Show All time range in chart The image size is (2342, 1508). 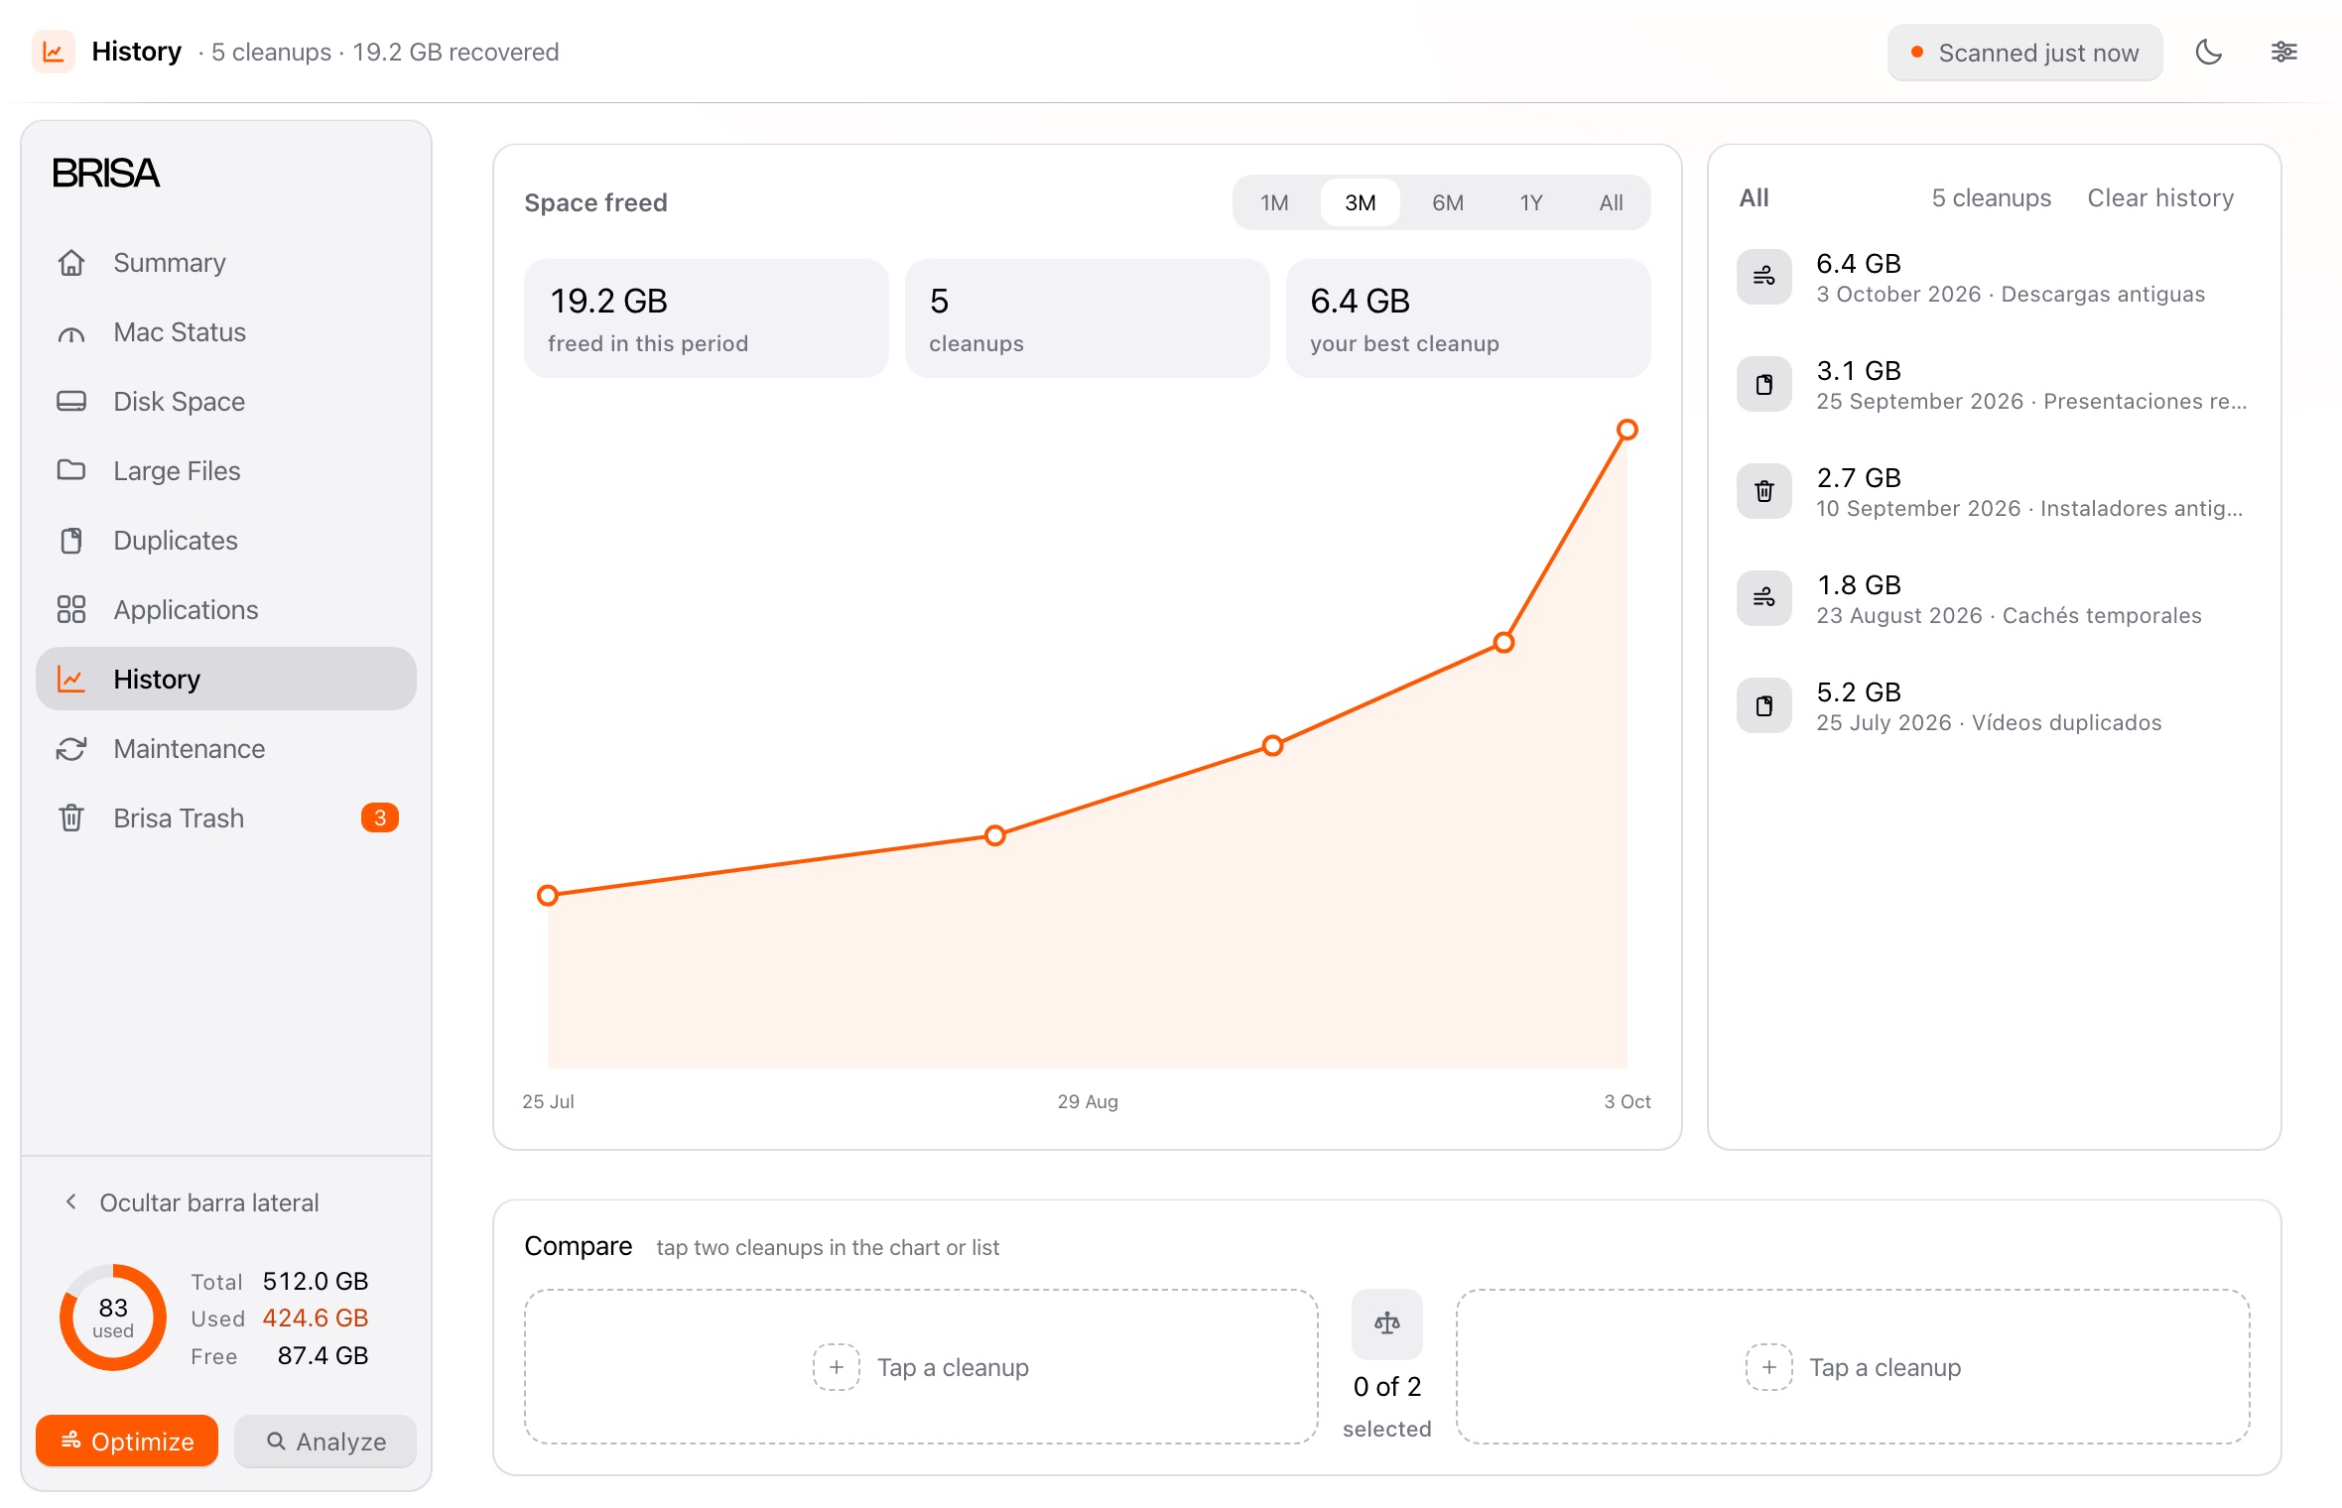click(1611, 202)
